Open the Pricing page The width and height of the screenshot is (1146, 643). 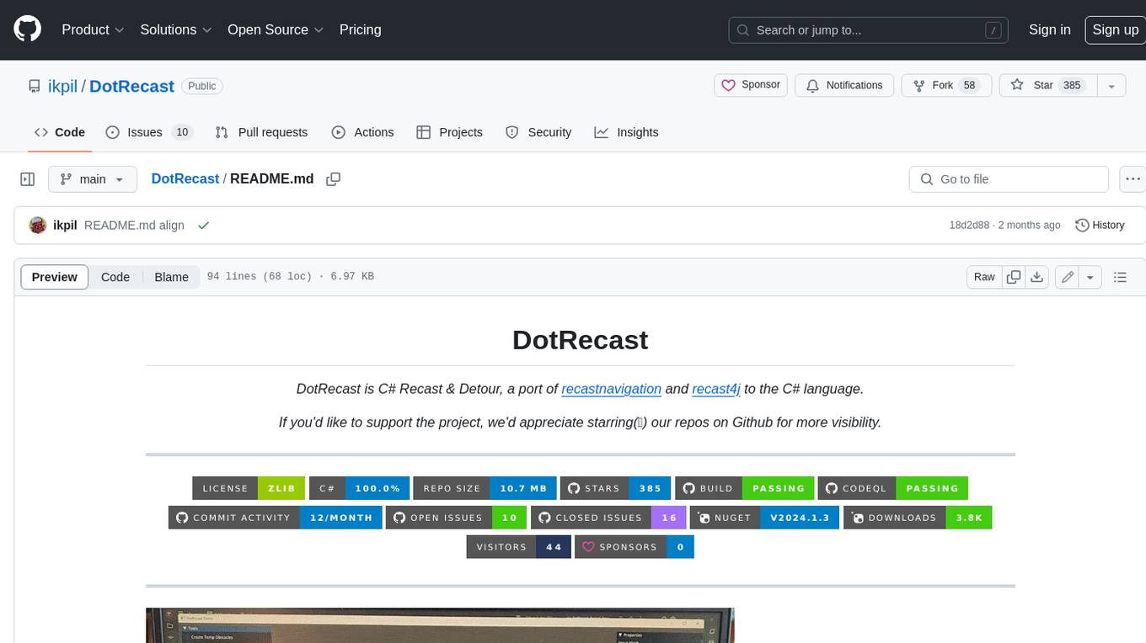click(x=360, y=29)
